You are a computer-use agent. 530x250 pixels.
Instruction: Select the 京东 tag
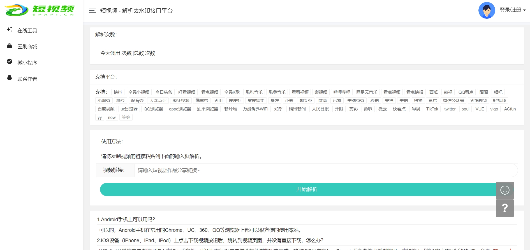(x=433, y=101)
